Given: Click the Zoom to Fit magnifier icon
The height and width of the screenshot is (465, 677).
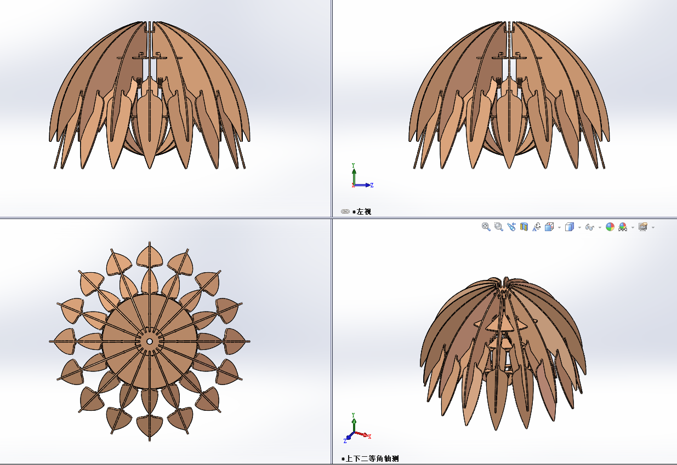Looking at the screenshot, I should 486,227.
